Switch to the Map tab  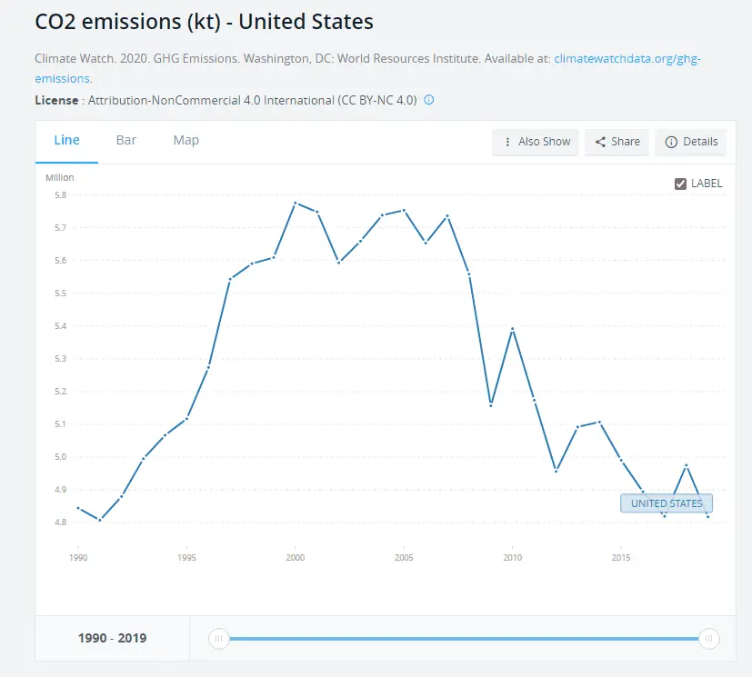click(x=186, y=140)
